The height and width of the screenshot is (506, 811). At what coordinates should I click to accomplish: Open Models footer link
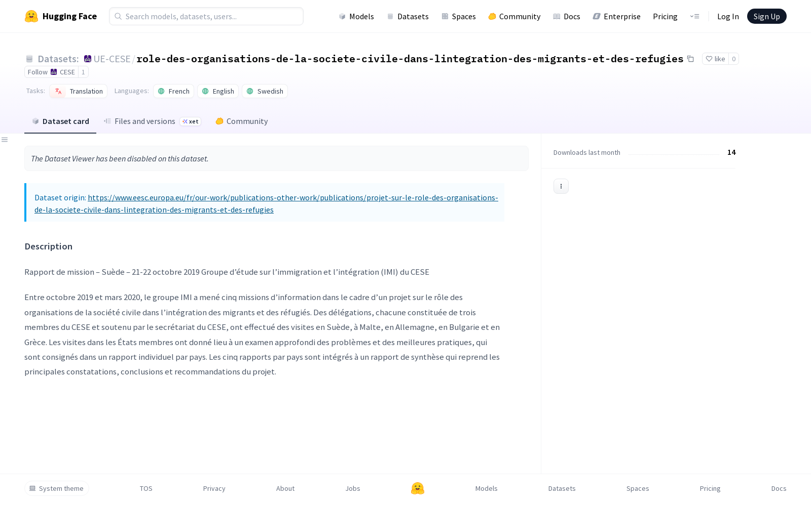tap(487, 488)
